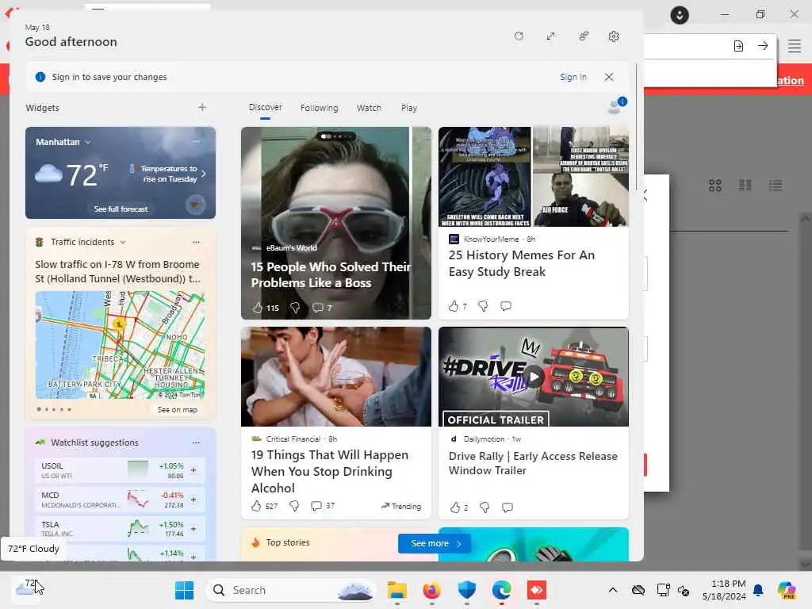Open Microsoft Edge from taskbar
Screen dimensions: 812x609
click(x=501, y=590)
